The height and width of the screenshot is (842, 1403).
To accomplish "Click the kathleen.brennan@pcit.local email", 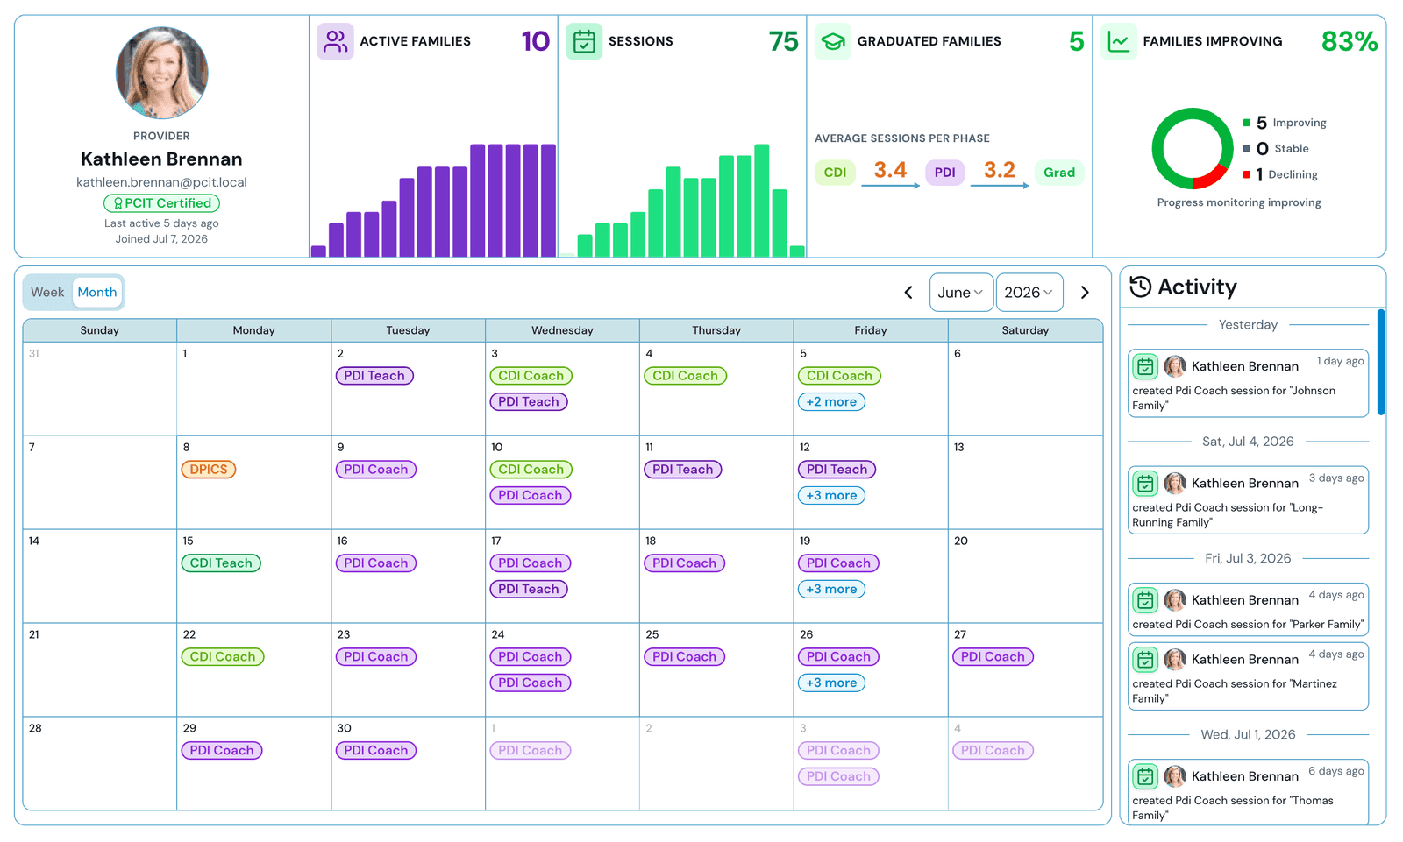I will [161, 182].
